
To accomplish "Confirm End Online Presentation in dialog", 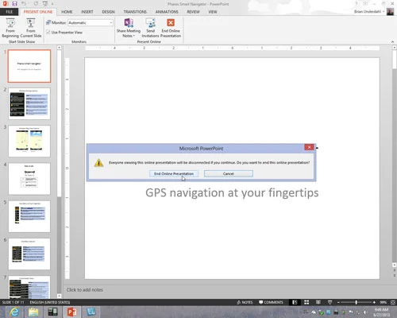I will point(174,173).
